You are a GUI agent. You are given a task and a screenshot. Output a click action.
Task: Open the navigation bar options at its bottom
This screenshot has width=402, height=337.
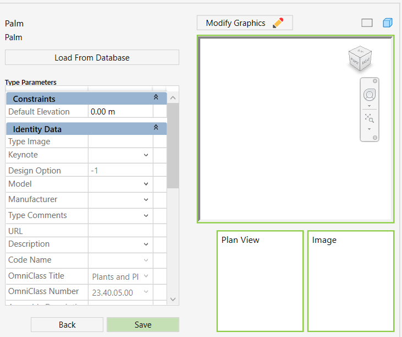pyautogui.click(x=375, y=138)
